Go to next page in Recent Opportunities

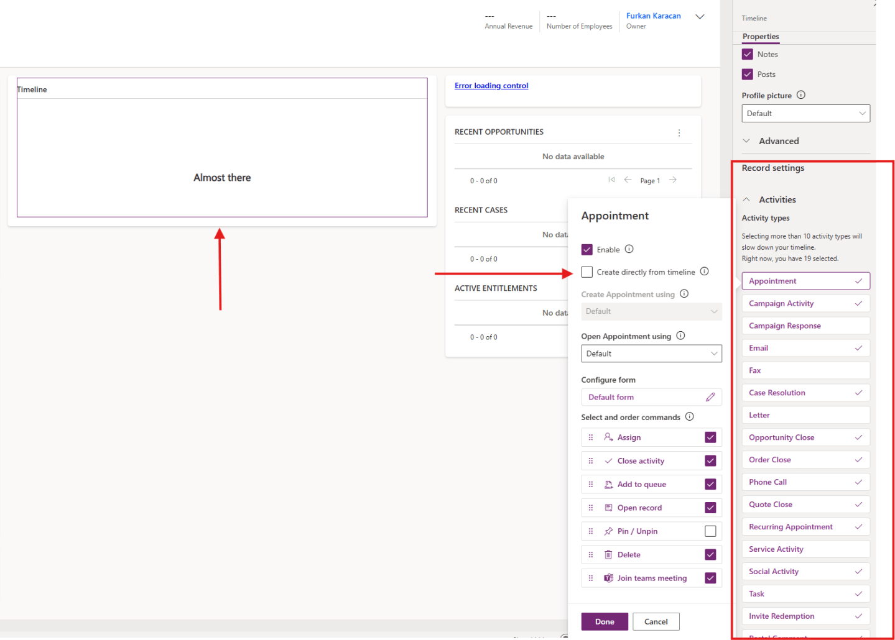673,180
